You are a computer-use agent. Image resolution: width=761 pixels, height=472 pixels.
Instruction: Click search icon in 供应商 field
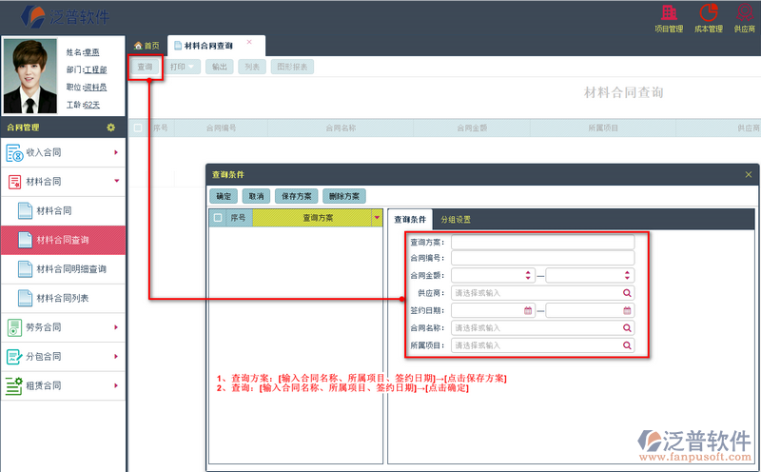pos(627,293)
